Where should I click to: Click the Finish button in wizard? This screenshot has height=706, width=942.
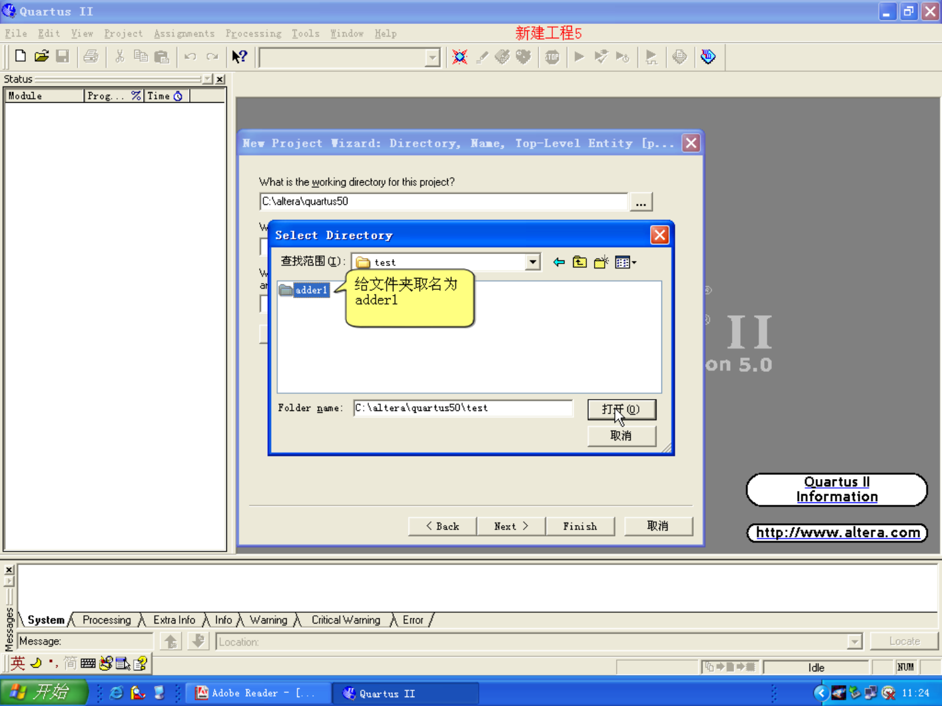pos(580,526)
